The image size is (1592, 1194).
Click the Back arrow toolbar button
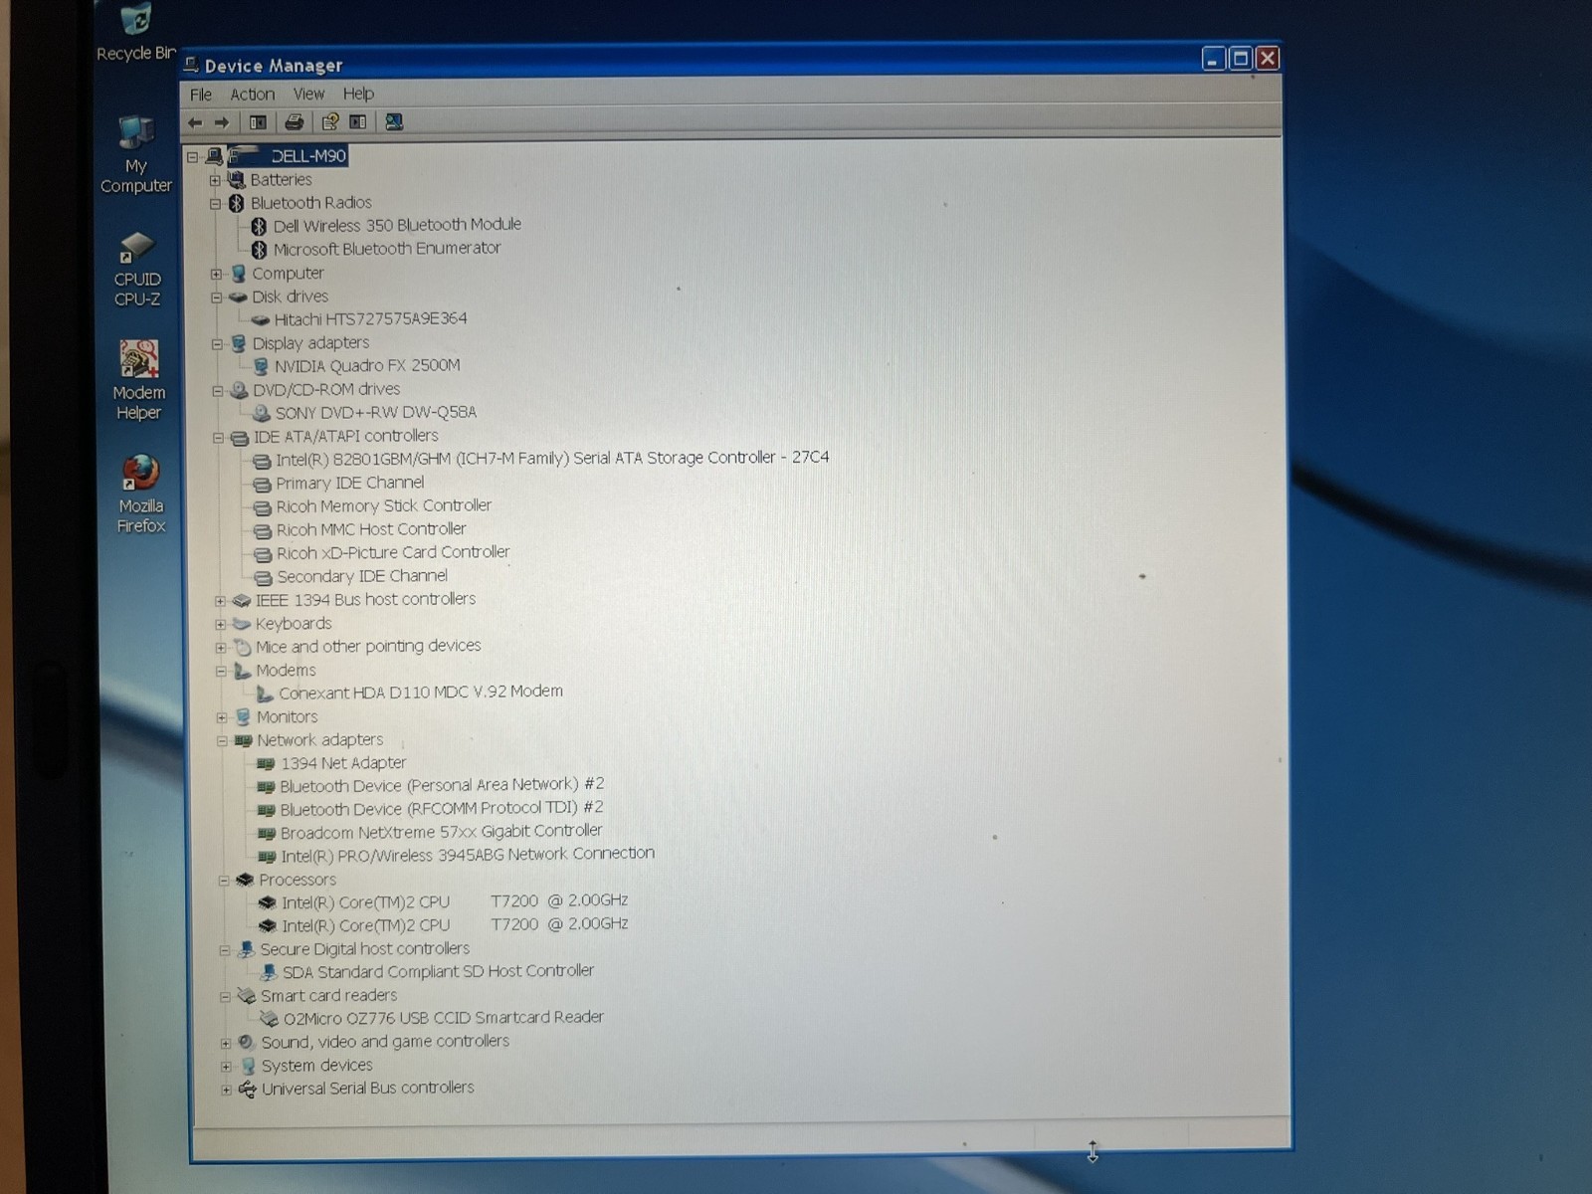[x=196, y=122]
